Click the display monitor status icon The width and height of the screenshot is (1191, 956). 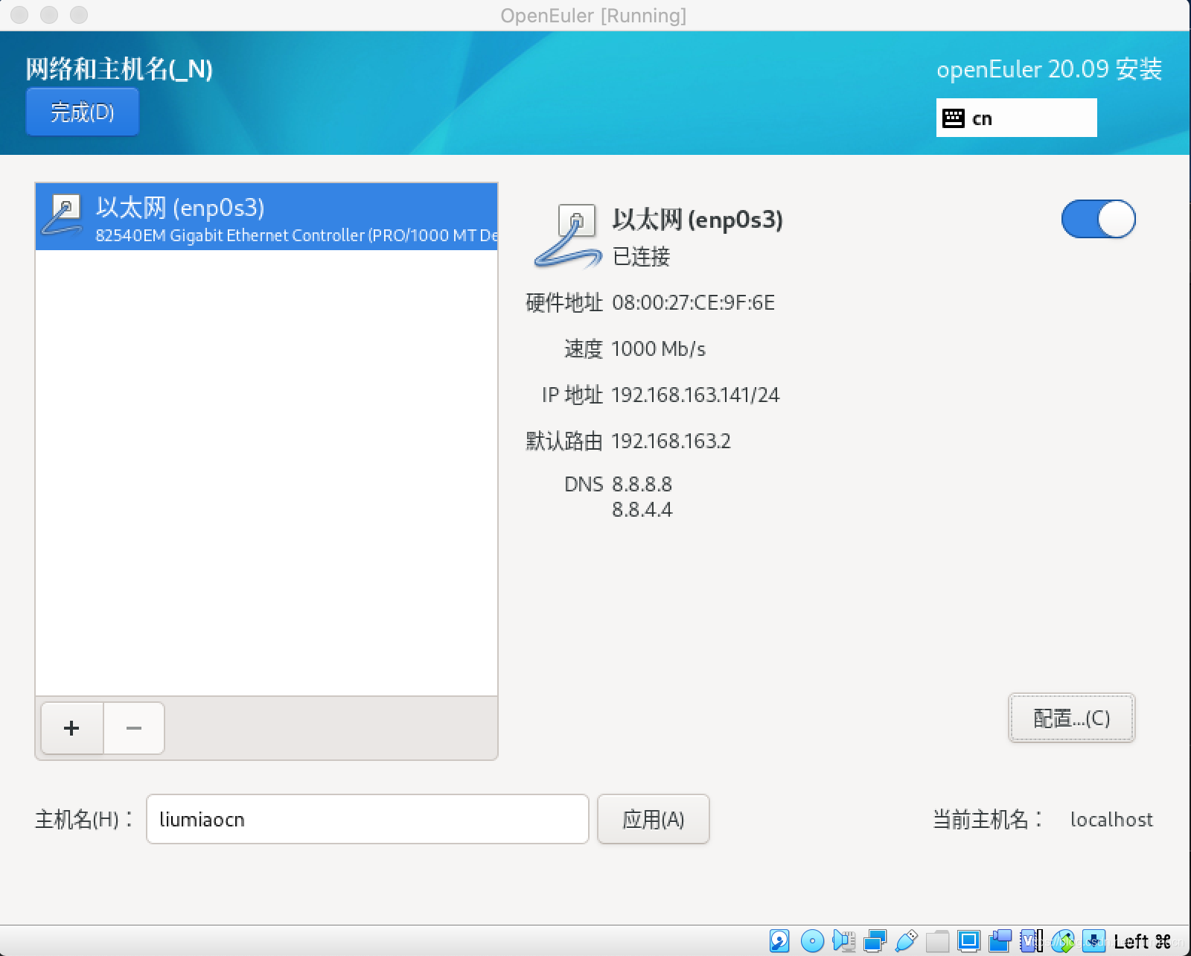click(x=968, y=941)
